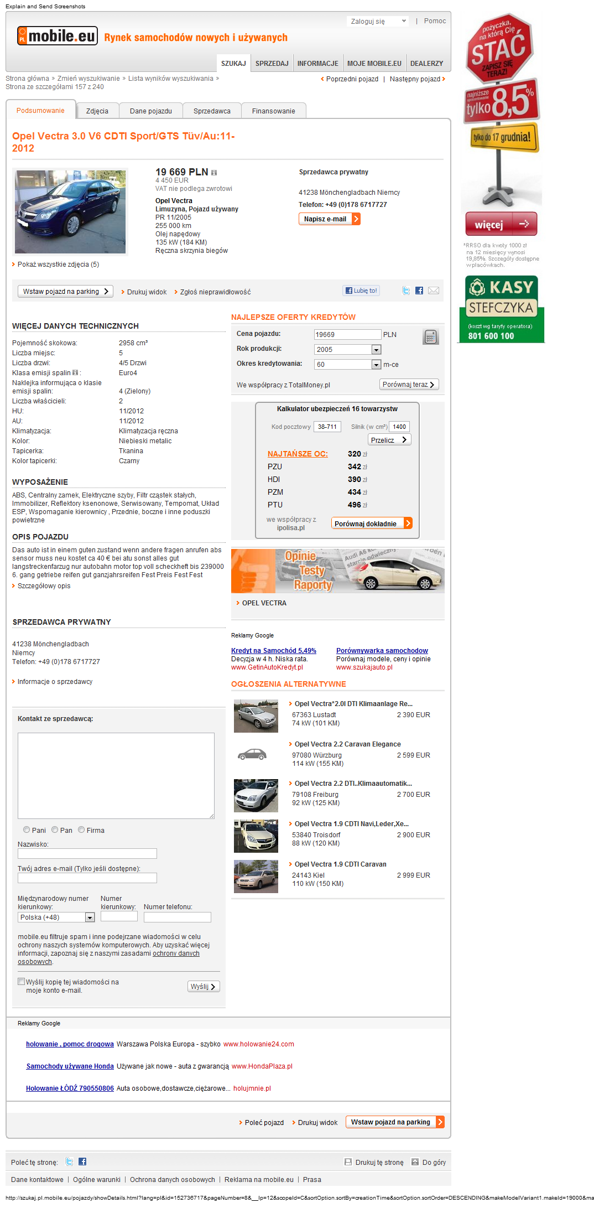Image resolution: width=594 pixels, height=1208 pixels.
Task: Click the mobile.eu logo
Action: 58,36
